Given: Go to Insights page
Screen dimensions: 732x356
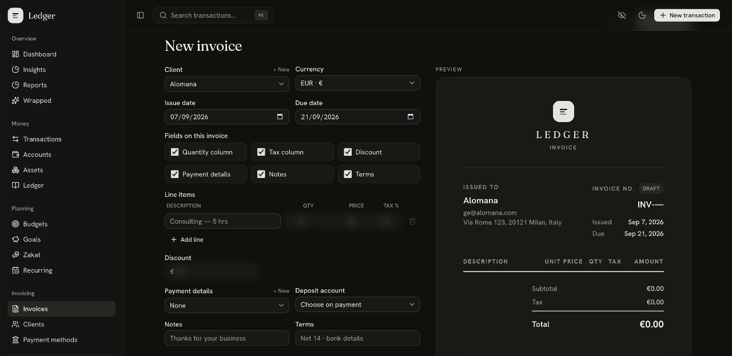Looking at the screenshot, I should 62,70.
